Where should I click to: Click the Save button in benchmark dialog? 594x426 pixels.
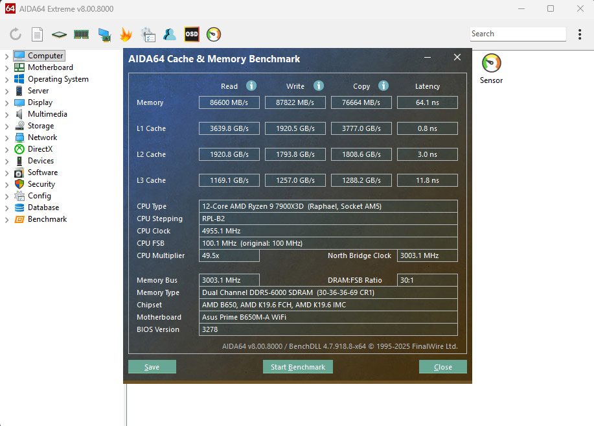[152, 367]
